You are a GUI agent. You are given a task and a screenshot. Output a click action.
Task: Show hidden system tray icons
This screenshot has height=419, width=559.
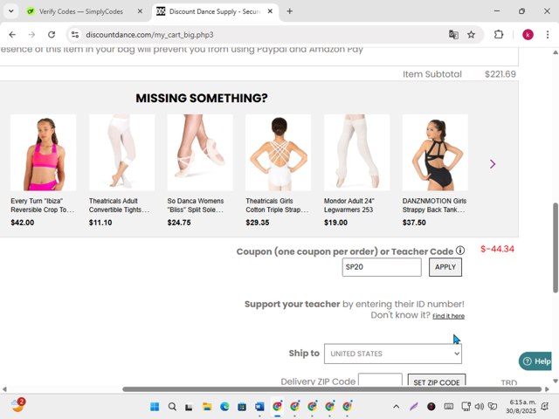[396, 407]
